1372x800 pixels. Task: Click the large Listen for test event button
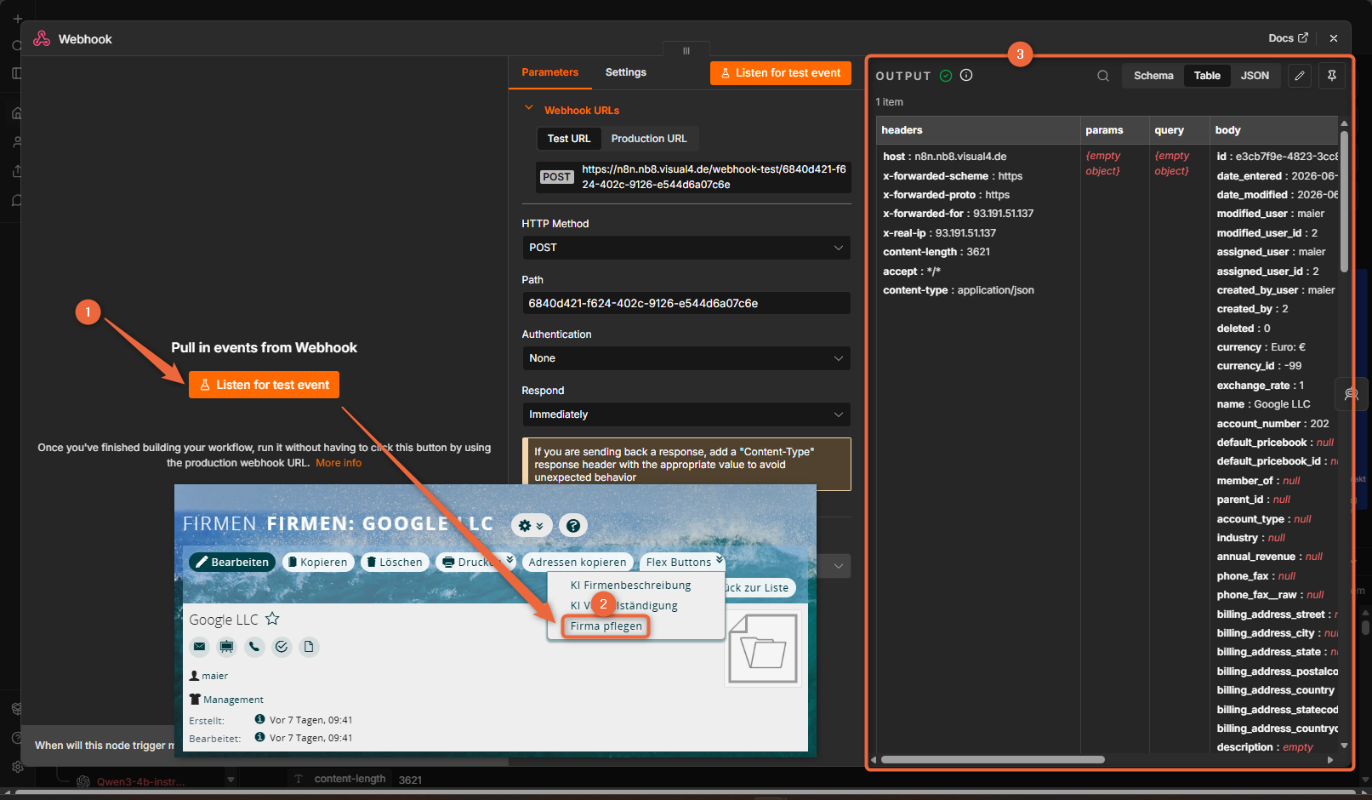(x=264, y=385)
